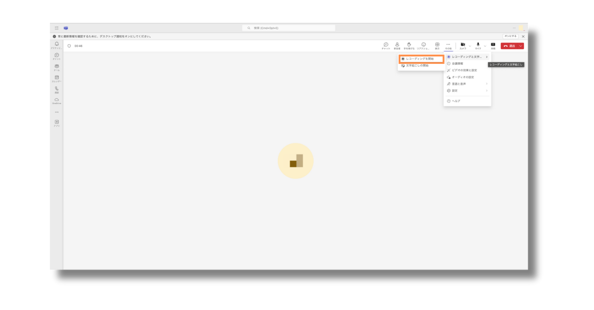Expand the 言語と音声 submenu
The height and width of the screenshot is (310, 594).
point(466,84)
